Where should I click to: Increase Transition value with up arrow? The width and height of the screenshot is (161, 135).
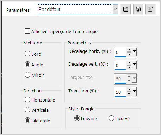point(129,90)
